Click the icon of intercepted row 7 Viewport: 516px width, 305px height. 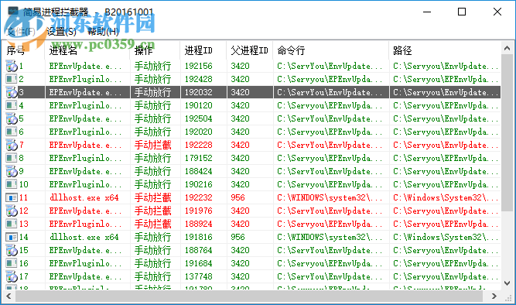(x=12, y=145)
